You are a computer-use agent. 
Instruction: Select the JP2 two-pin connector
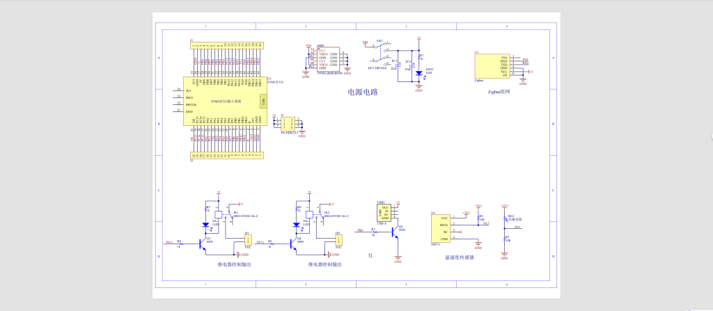point(338,240)
